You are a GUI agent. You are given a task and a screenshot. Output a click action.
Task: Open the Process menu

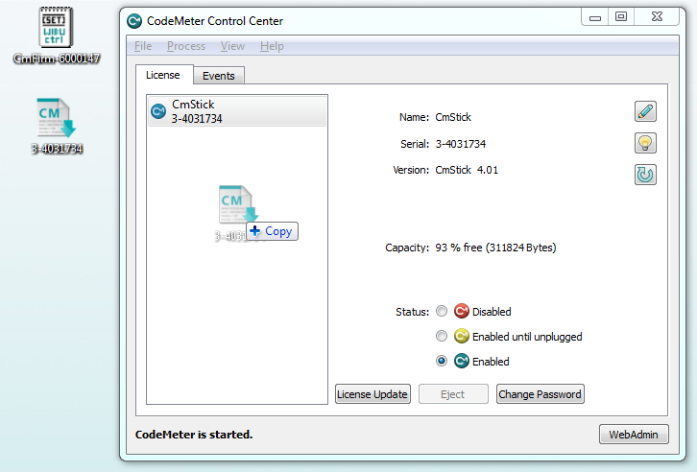point(186,46)
